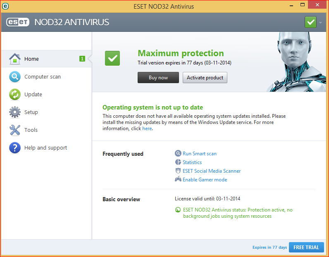329x257 pixels.
Task: Click the ESET logo in the header
Action: [18, 22]
